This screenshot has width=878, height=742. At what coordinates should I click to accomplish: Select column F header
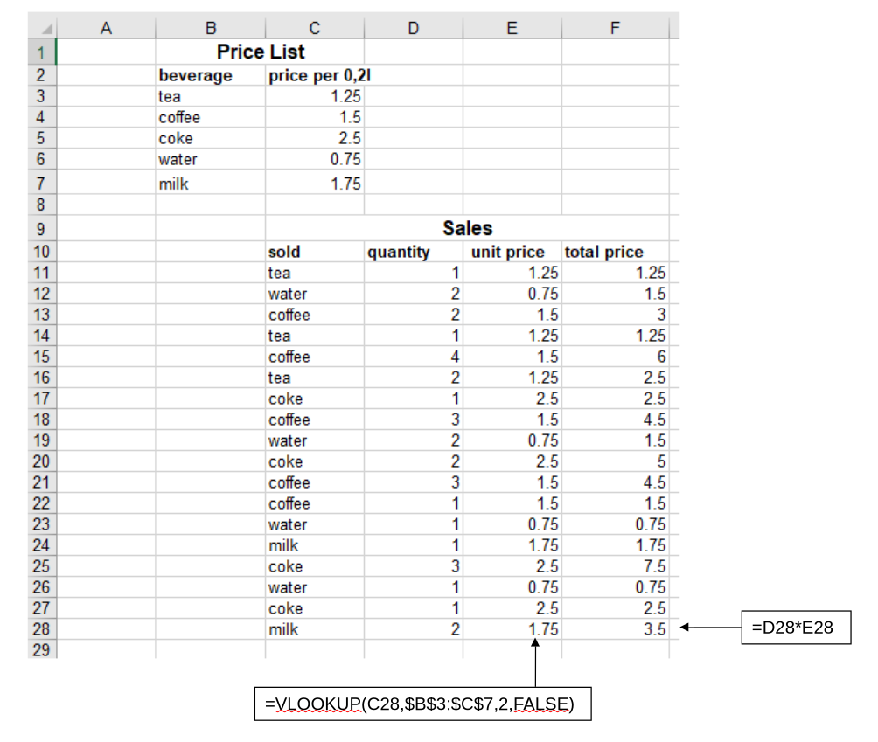616,27
